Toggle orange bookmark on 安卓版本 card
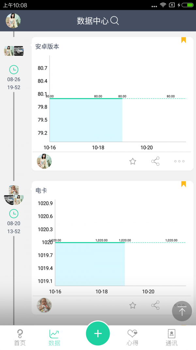 [x=184, y=40]
